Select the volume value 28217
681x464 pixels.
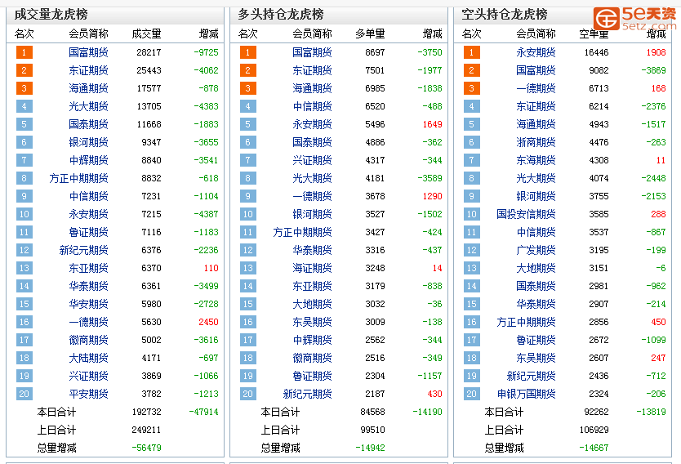click(149, 52)
